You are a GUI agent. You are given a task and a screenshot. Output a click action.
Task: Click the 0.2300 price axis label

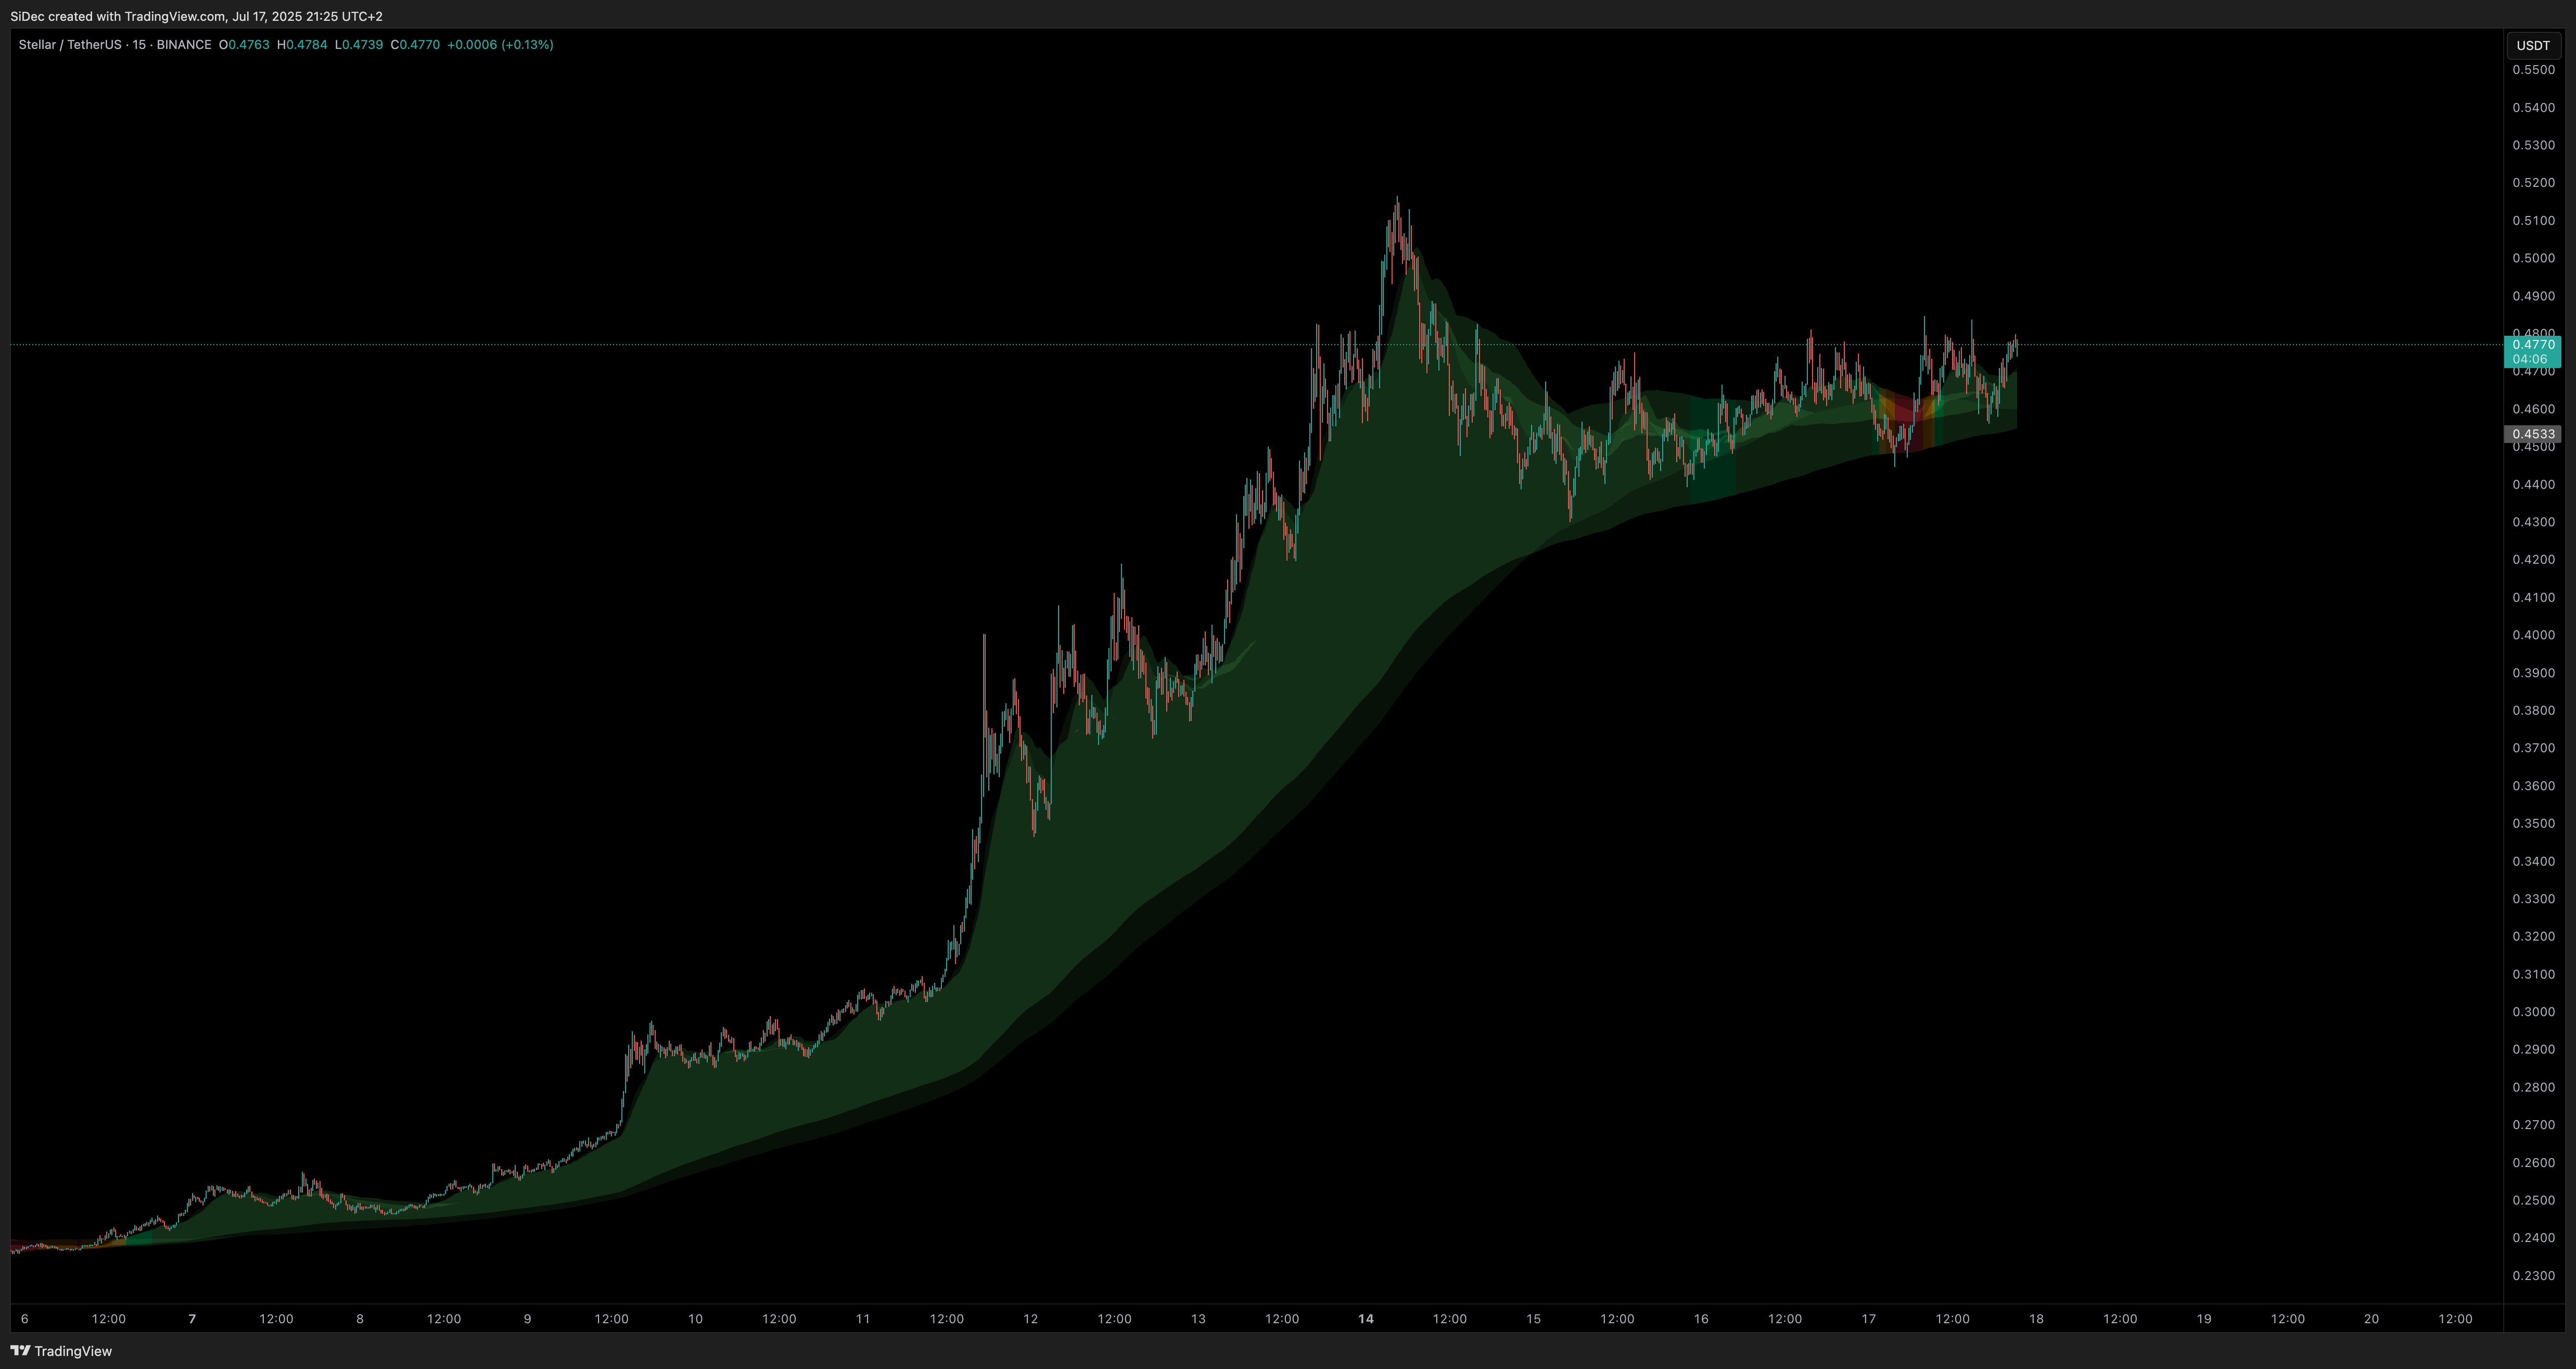pos(2533,1276)
